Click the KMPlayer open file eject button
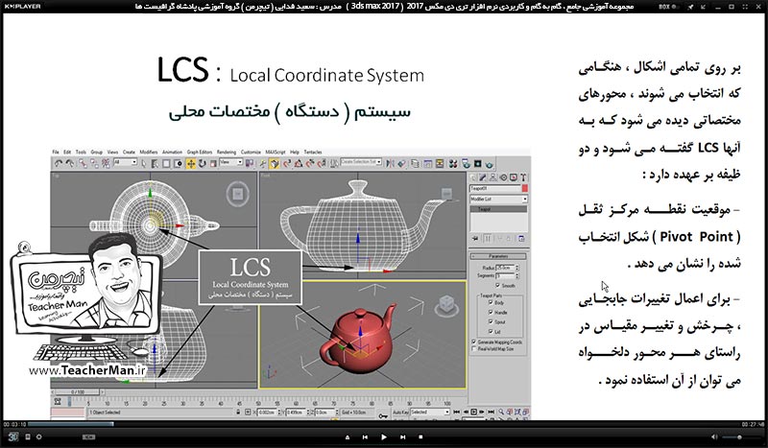This screenshot has width=768, height=448. pos(348,436)
